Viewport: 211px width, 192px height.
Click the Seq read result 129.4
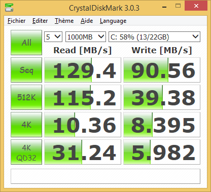83,70
